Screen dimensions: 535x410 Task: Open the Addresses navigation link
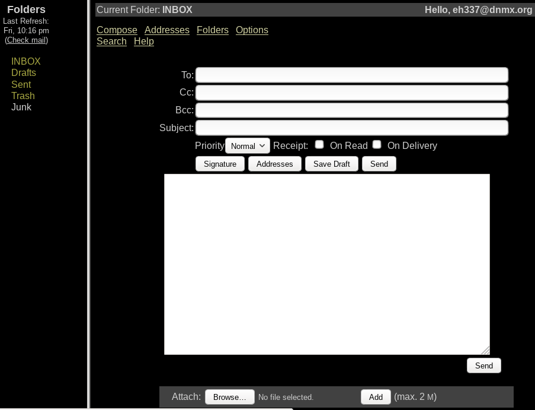tap(166, 30)
